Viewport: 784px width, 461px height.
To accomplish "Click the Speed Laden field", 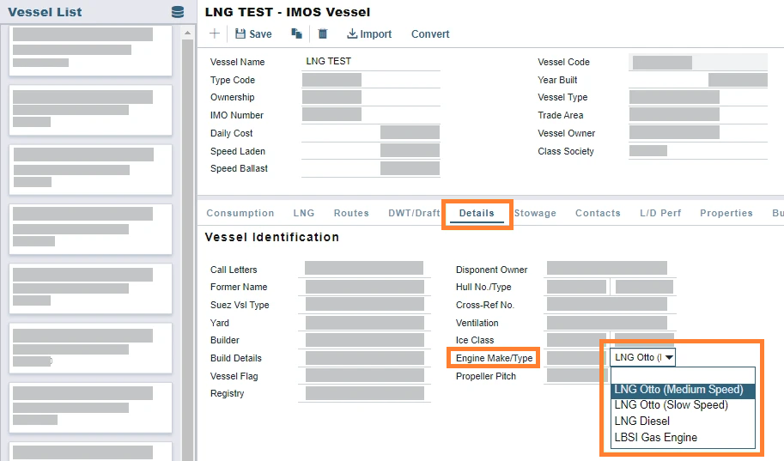I will point(370,150).
